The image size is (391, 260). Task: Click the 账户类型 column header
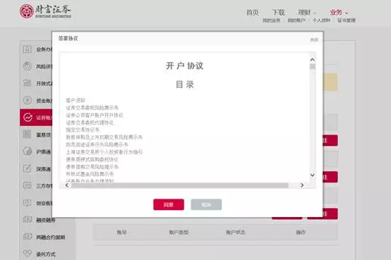click(x=179, y=233)
